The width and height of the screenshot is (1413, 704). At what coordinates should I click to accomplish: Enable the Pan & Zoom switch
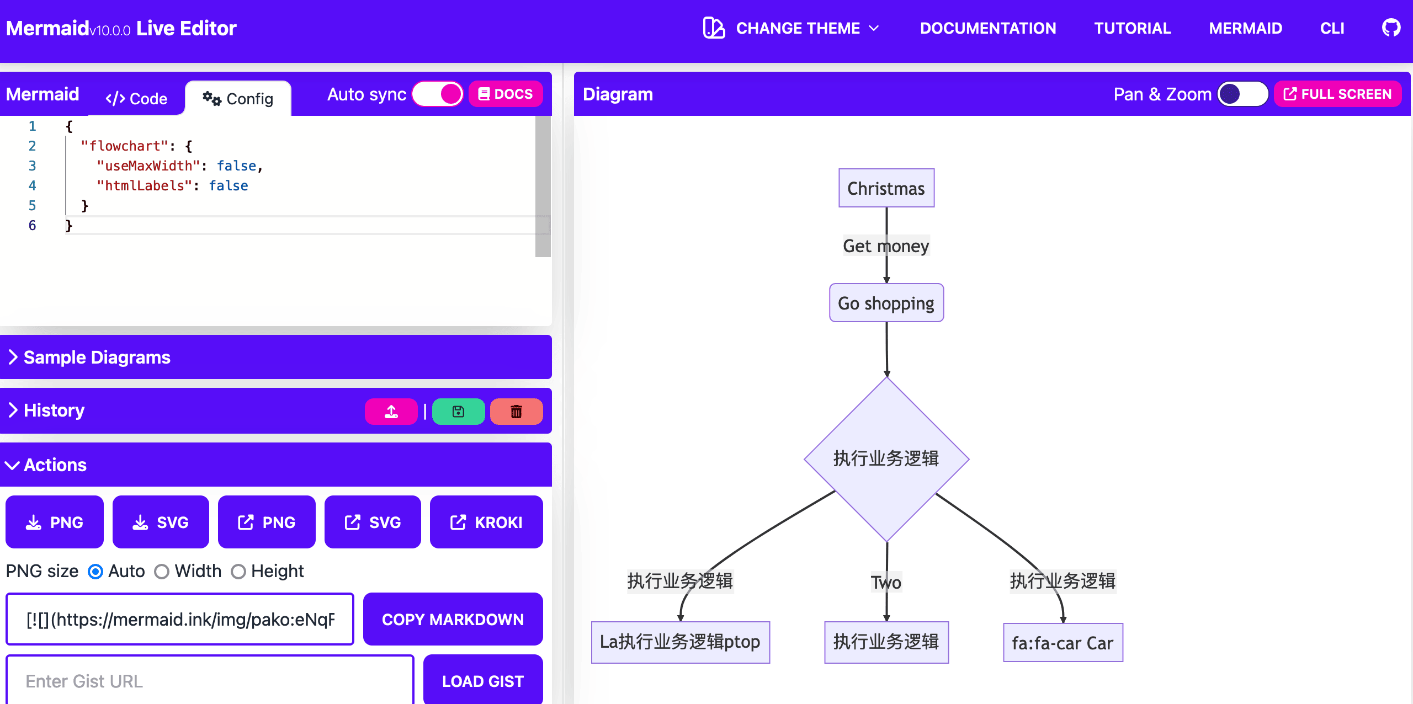click(1243, 94)
